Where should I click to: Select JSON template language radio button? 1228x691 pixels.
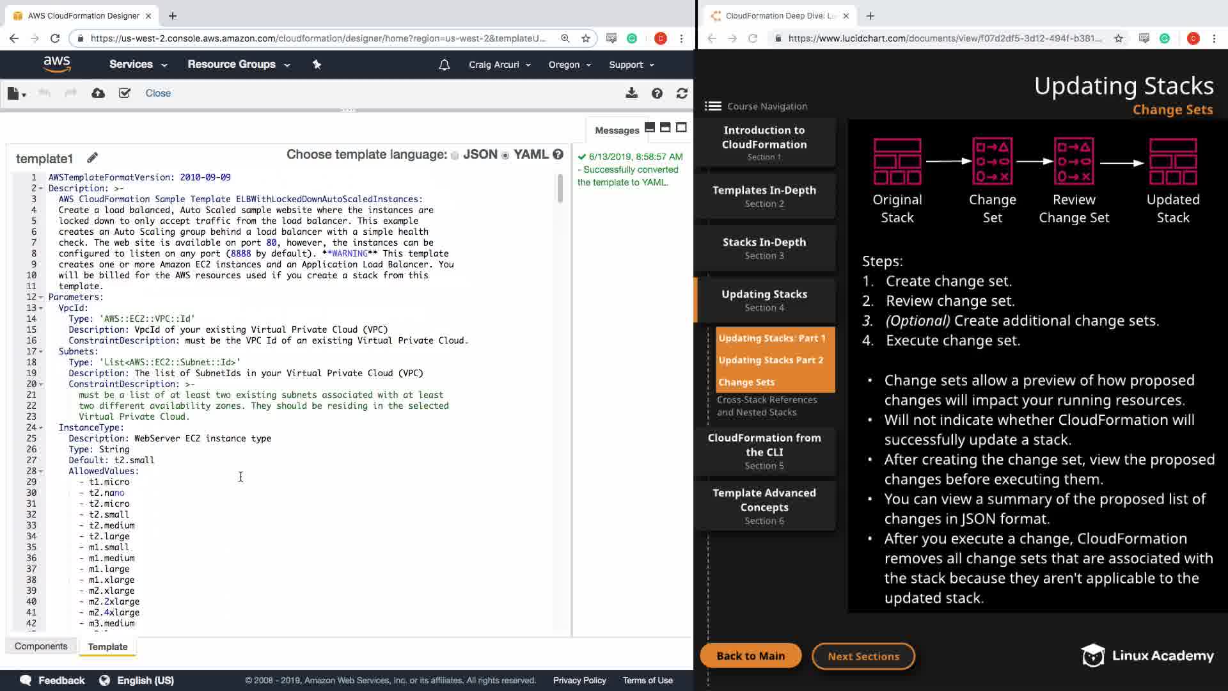click(455, 155)
